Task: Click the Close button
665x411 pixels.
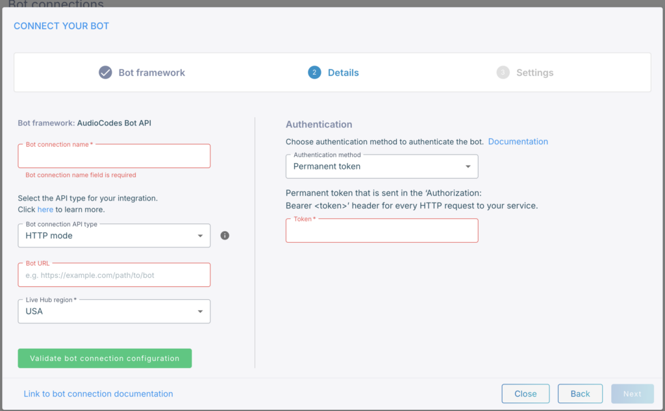Action: (x=525, y=393)
